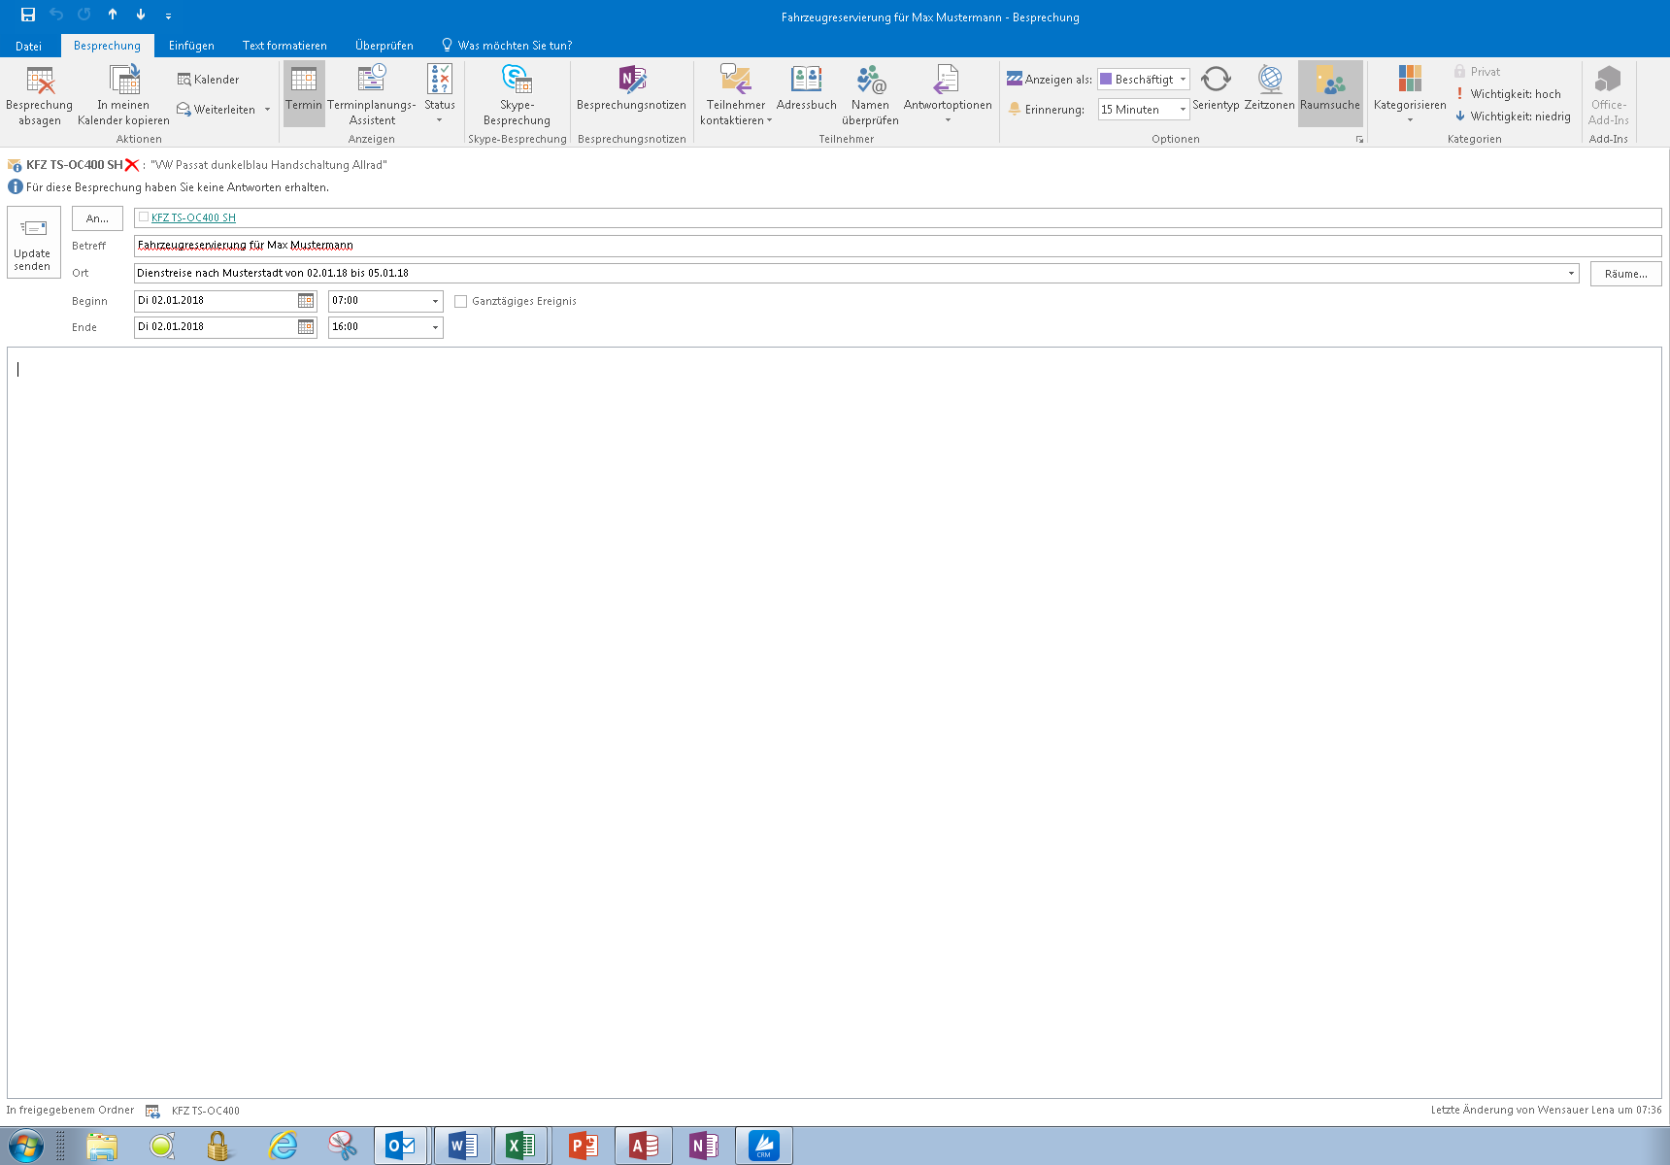Open Besprechungsnotizen in OneNote

[631, 87]
